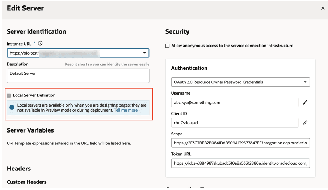
Task: Click the Authentication panel heading
Action: tap(189, 68)
